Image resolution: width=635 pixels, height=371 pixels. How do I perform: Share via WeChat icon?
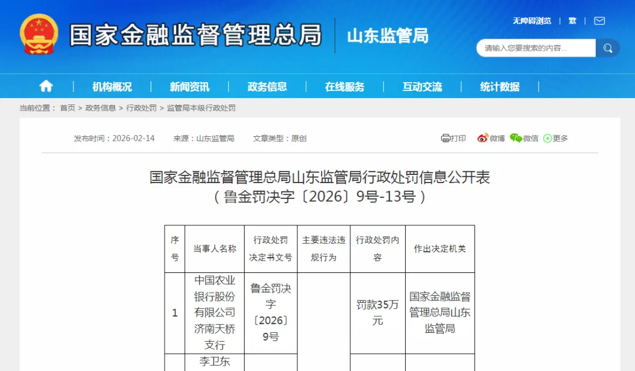click(516, 138)
